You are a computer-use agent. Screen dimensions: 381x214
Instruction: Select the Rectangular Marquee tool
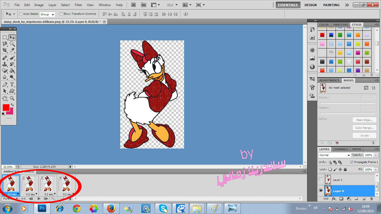pos(5,37)
